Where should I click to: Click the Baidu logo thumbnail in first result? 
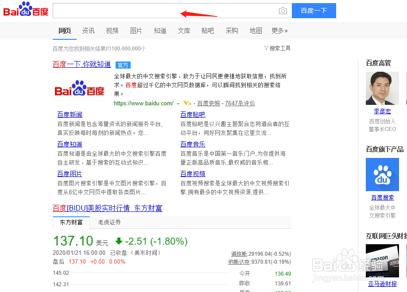tap(79, 88)
